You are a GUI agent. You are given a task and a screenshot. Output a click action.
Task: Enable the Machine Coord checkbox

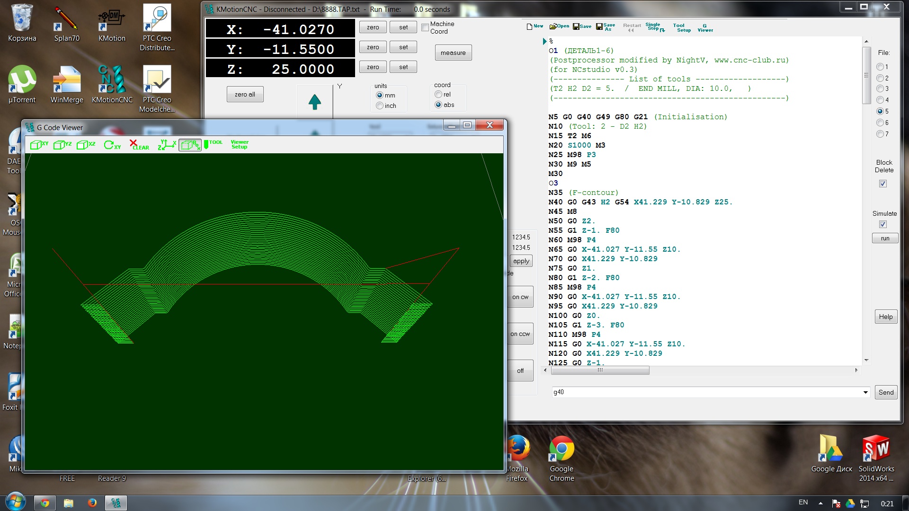click(x=425, y=27)
